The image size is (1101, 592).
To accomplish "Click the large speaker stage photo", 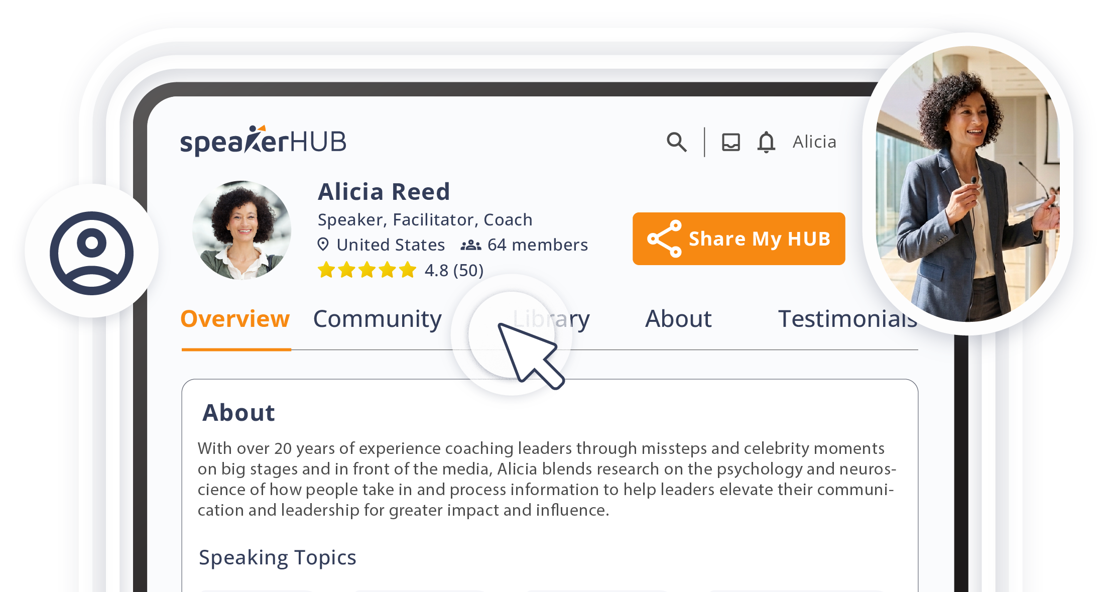I will [967, 184].
